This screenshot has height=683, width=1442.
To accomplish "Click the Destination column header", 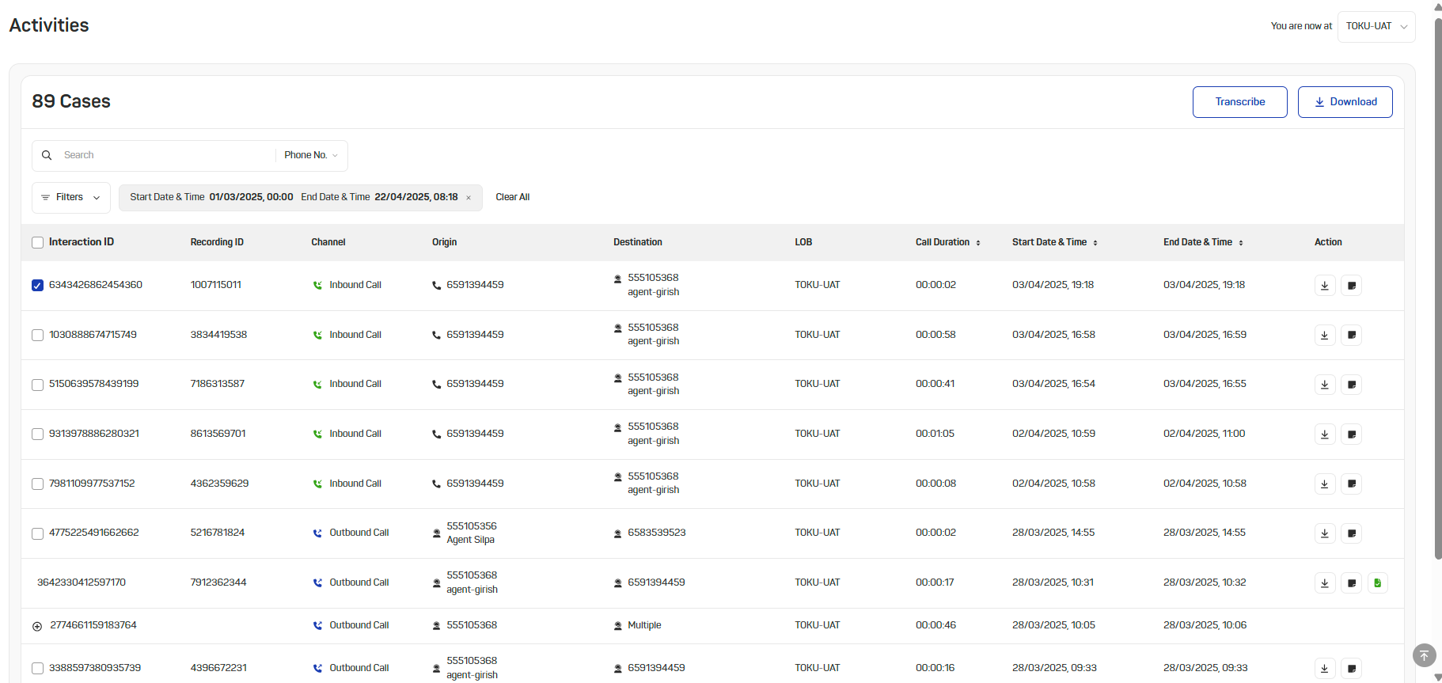I will click(638, 242).
